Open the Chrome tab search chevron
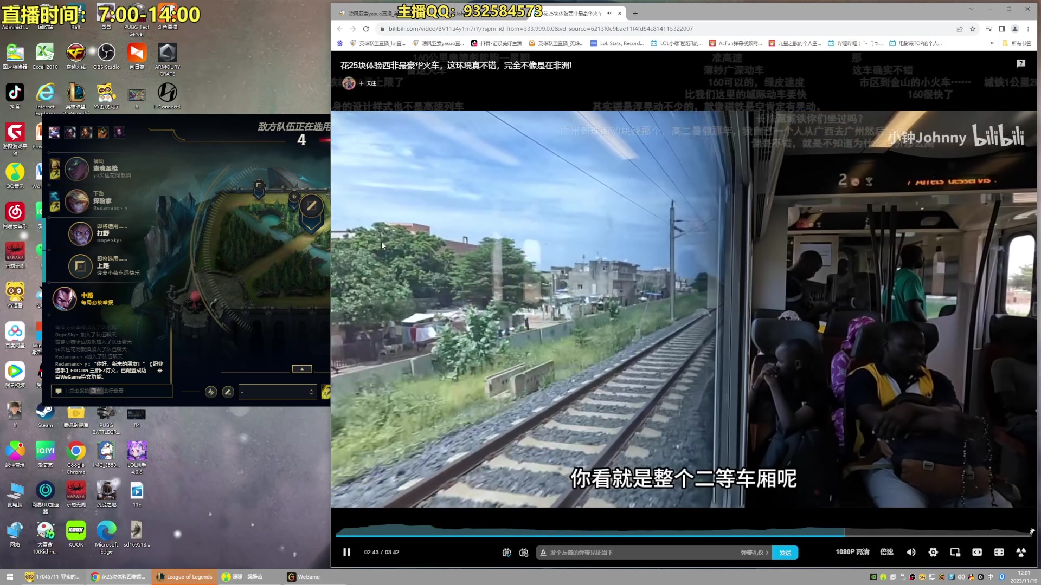The height and width of the screenshot is (585, 1041). 971,9
